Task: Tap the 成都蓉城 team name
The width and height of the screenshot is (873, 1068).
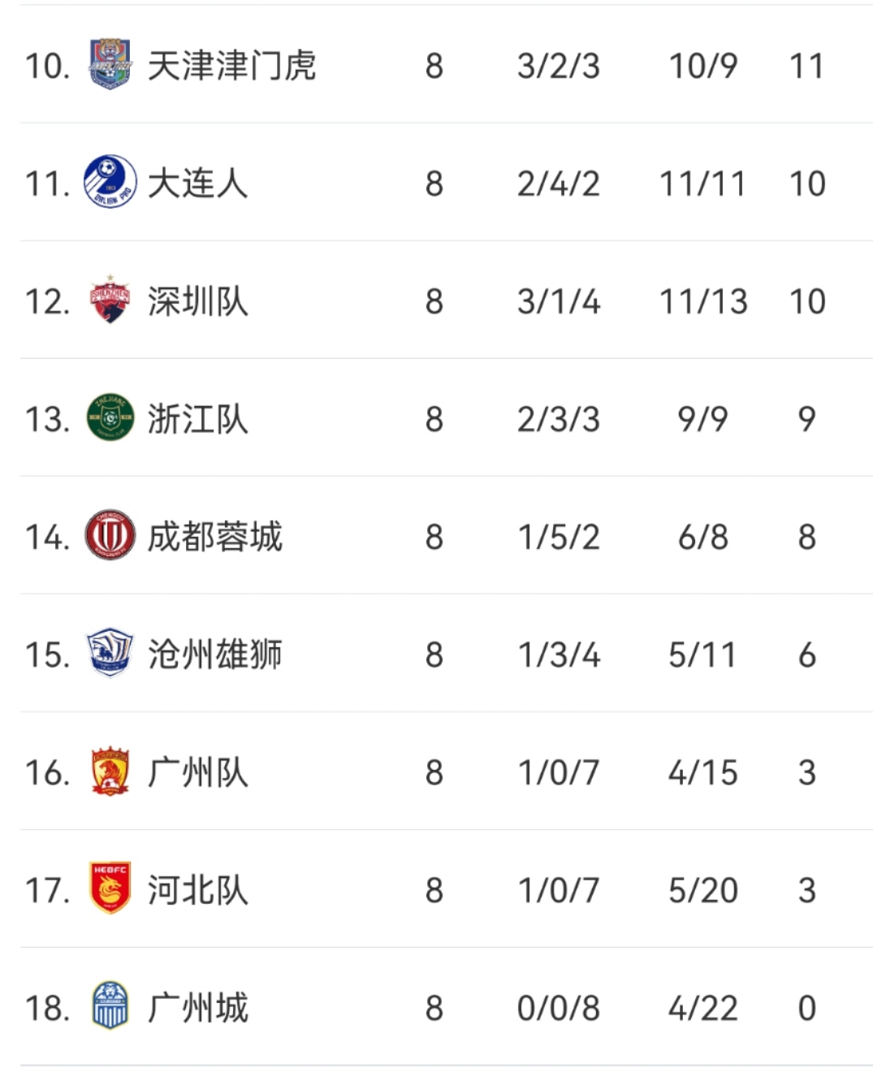Action: click(x=214, y=537)
